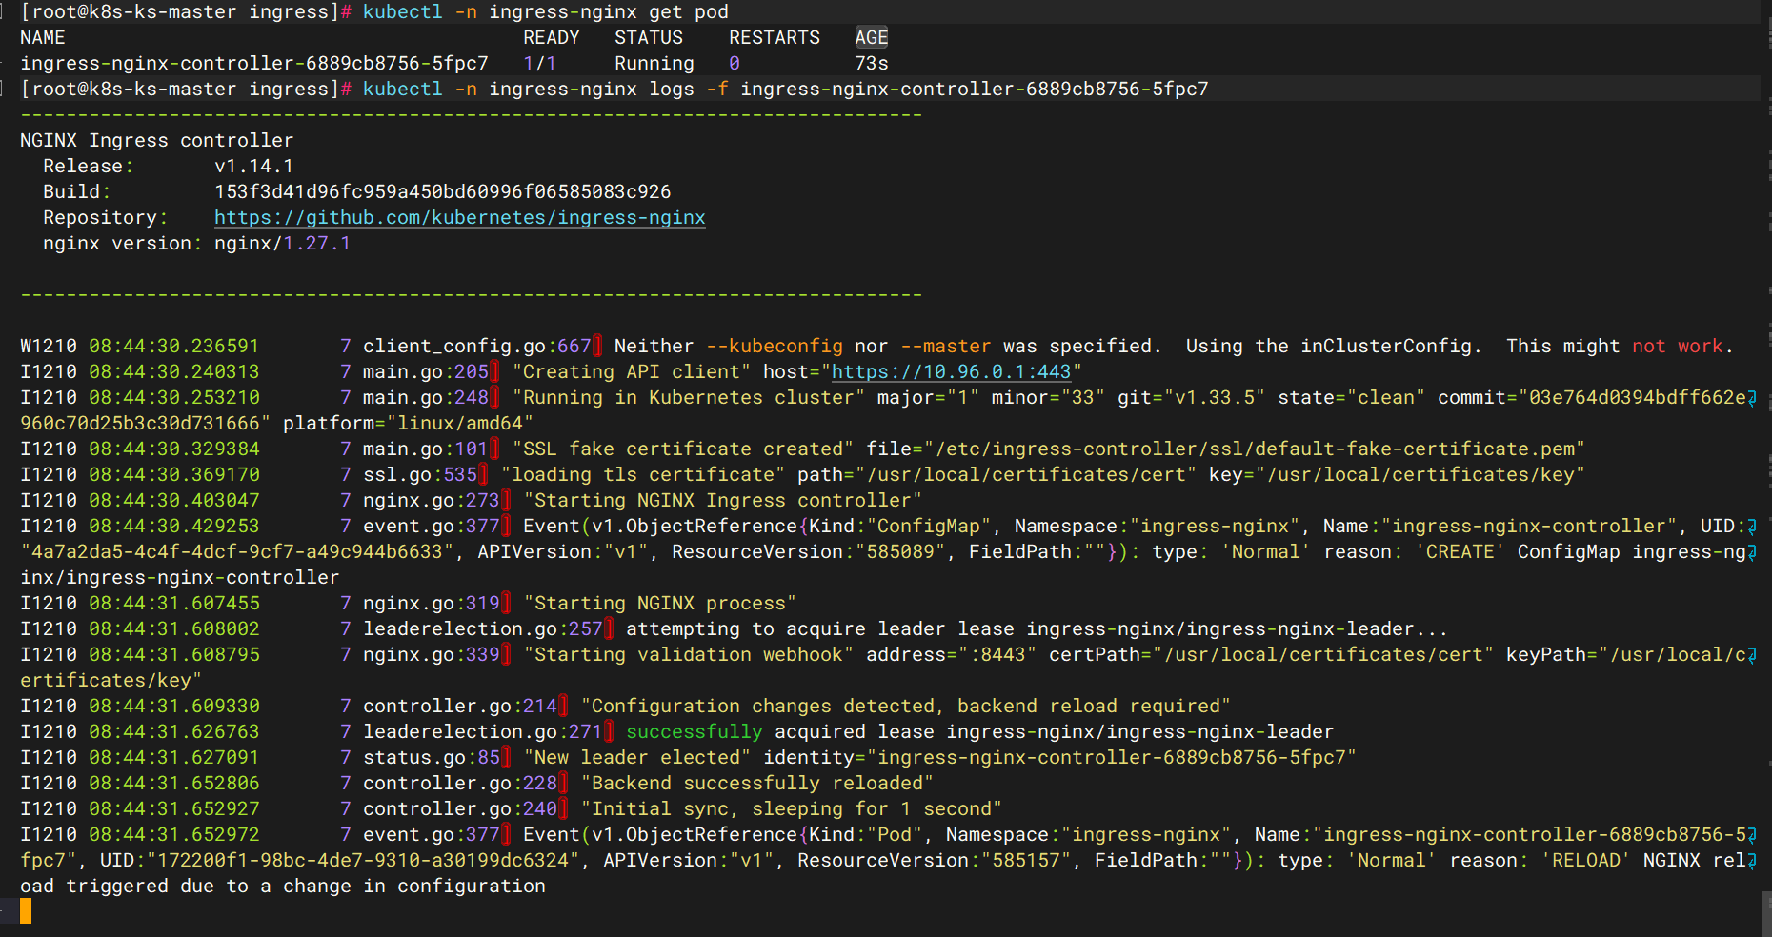Click the Build commit hash value
Image resolution: width=1772 pixels, height=937 pixels.
(x=442, y=192)
